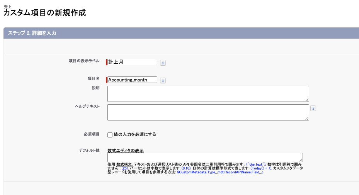359x195 pixels.
Task: Open 数式エディタの表示 link
Action: (x=126, y=151)
